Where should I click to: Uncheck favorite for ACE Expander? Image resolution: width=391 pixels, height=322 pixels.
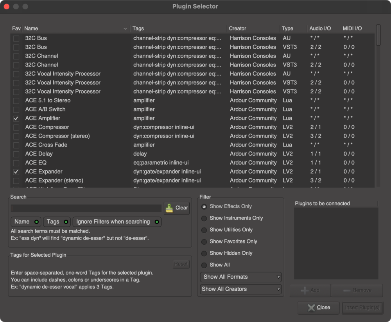click(x=16, y=172)
